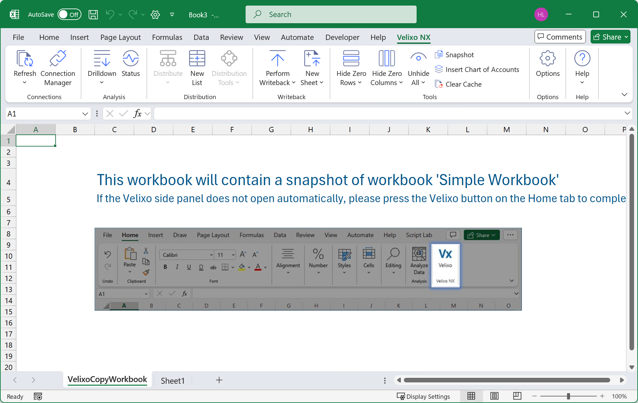This screenshot has width=638, height=403.
Task: Click the Perform Writeback icon
Action: coord(277,59)
